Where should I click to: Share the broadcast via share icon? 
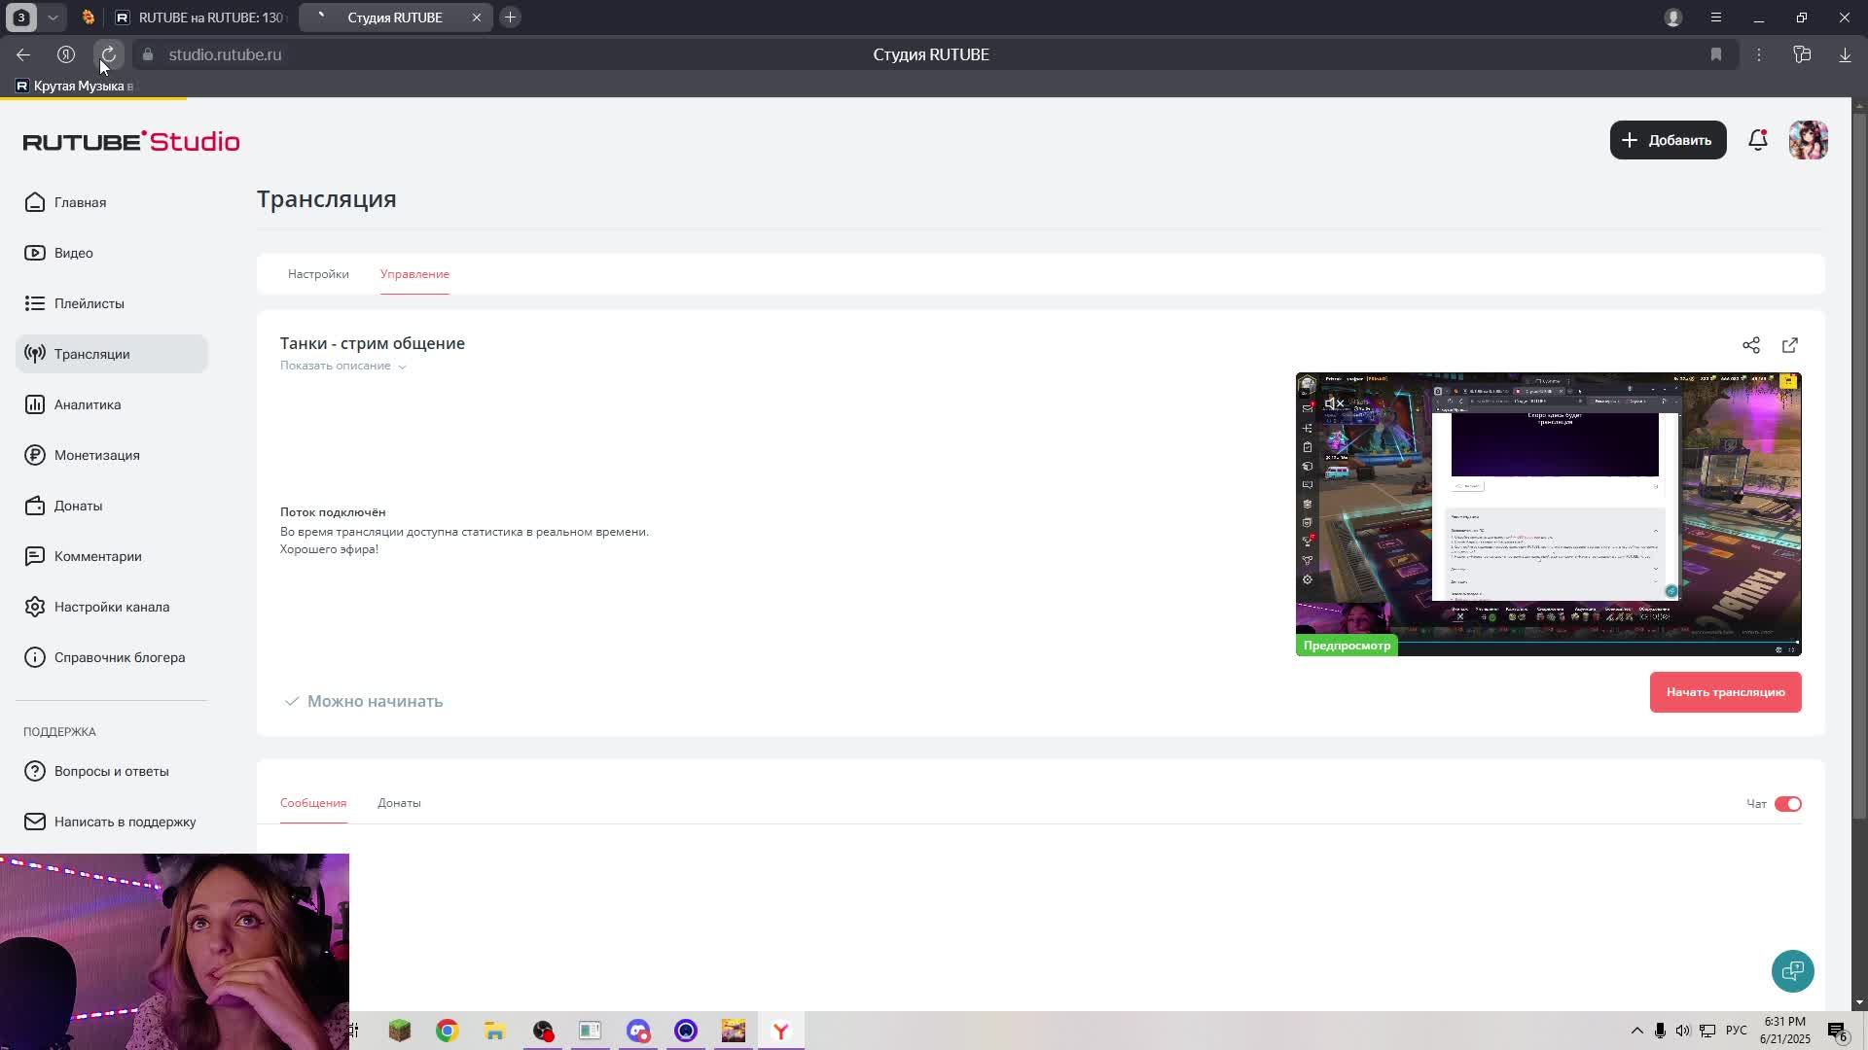[x=1751, y=345]
